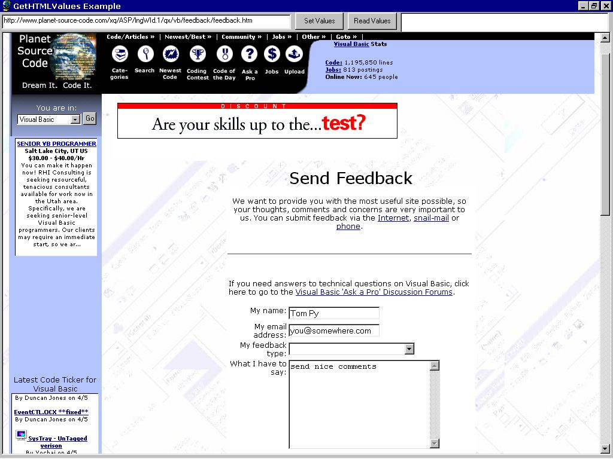Open the Code: stats link
The width and height of the screenshot is (613, 459).
pyautogui.click(x=333, y=62)
